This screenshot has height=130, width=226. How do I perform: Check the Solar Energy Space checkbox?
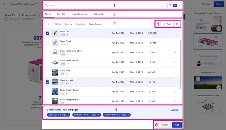[x=48, y=92]
